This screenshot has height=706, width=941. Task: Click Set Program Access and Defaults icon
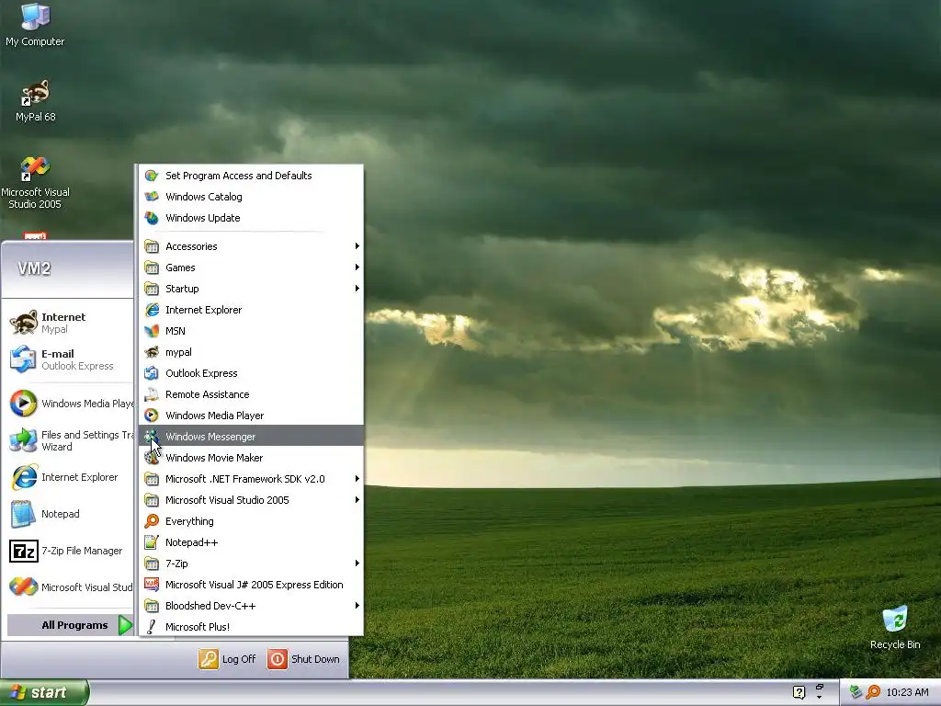pos(152,176)
